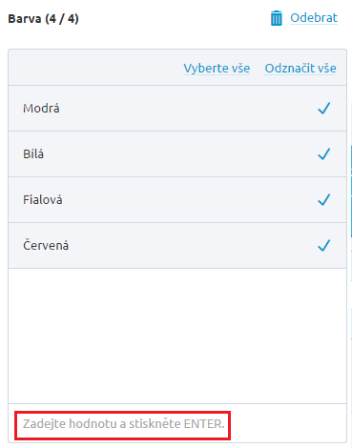The height and width of the screenshot is (448, 352).
Task: Uncheck the Bílá checkmark
Action: point(324,154)
